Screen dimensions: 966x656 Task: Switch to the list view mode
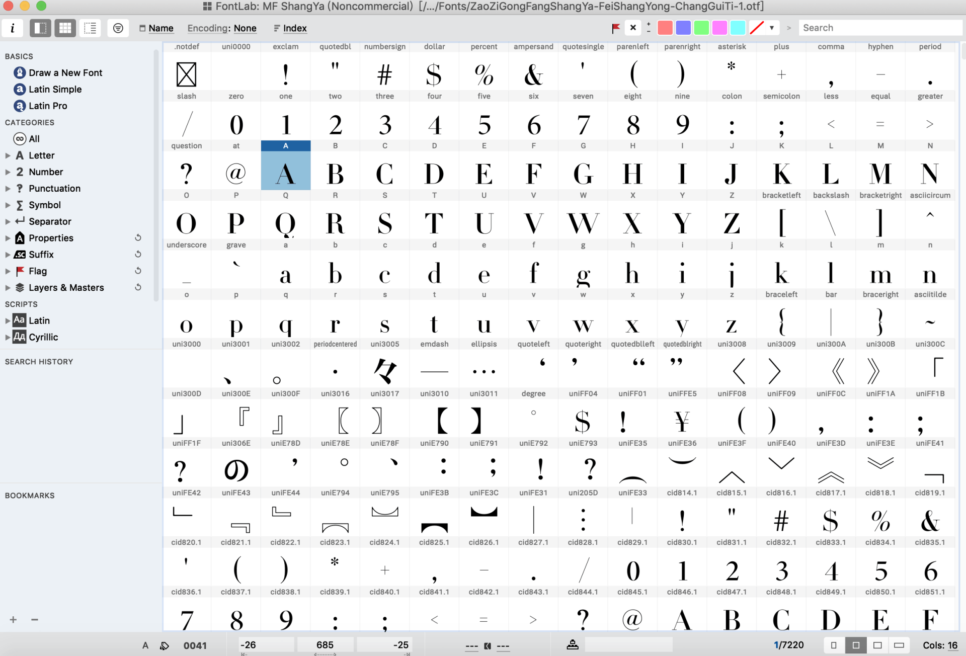point(90,28)
